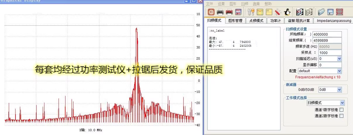
Task: Switch to the 功率计 tab
Action: click(x=275, y=21)
